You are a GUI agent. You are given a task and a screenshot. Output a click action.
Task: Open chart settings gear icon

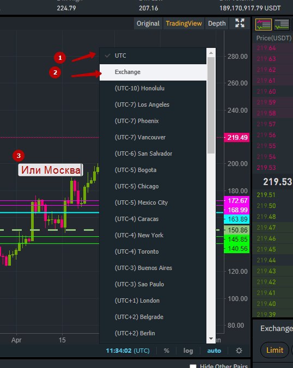[x=239, y=351]
